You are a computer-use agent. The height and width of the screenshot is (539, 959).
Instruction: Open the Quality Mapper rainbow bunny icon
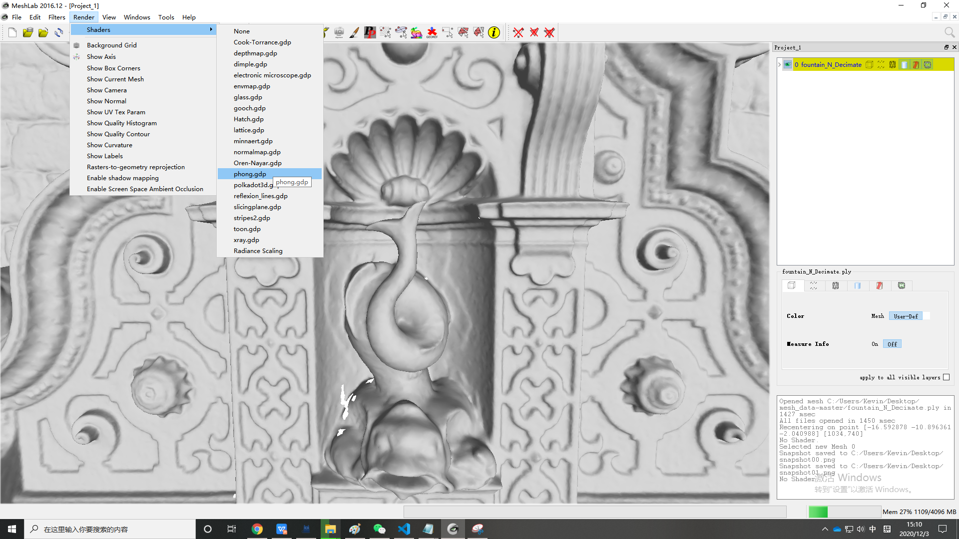(x=417, y=32)
